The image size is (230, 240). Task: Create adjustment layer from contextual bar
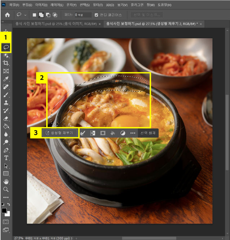pyautogui.click(x=123, y=133)
